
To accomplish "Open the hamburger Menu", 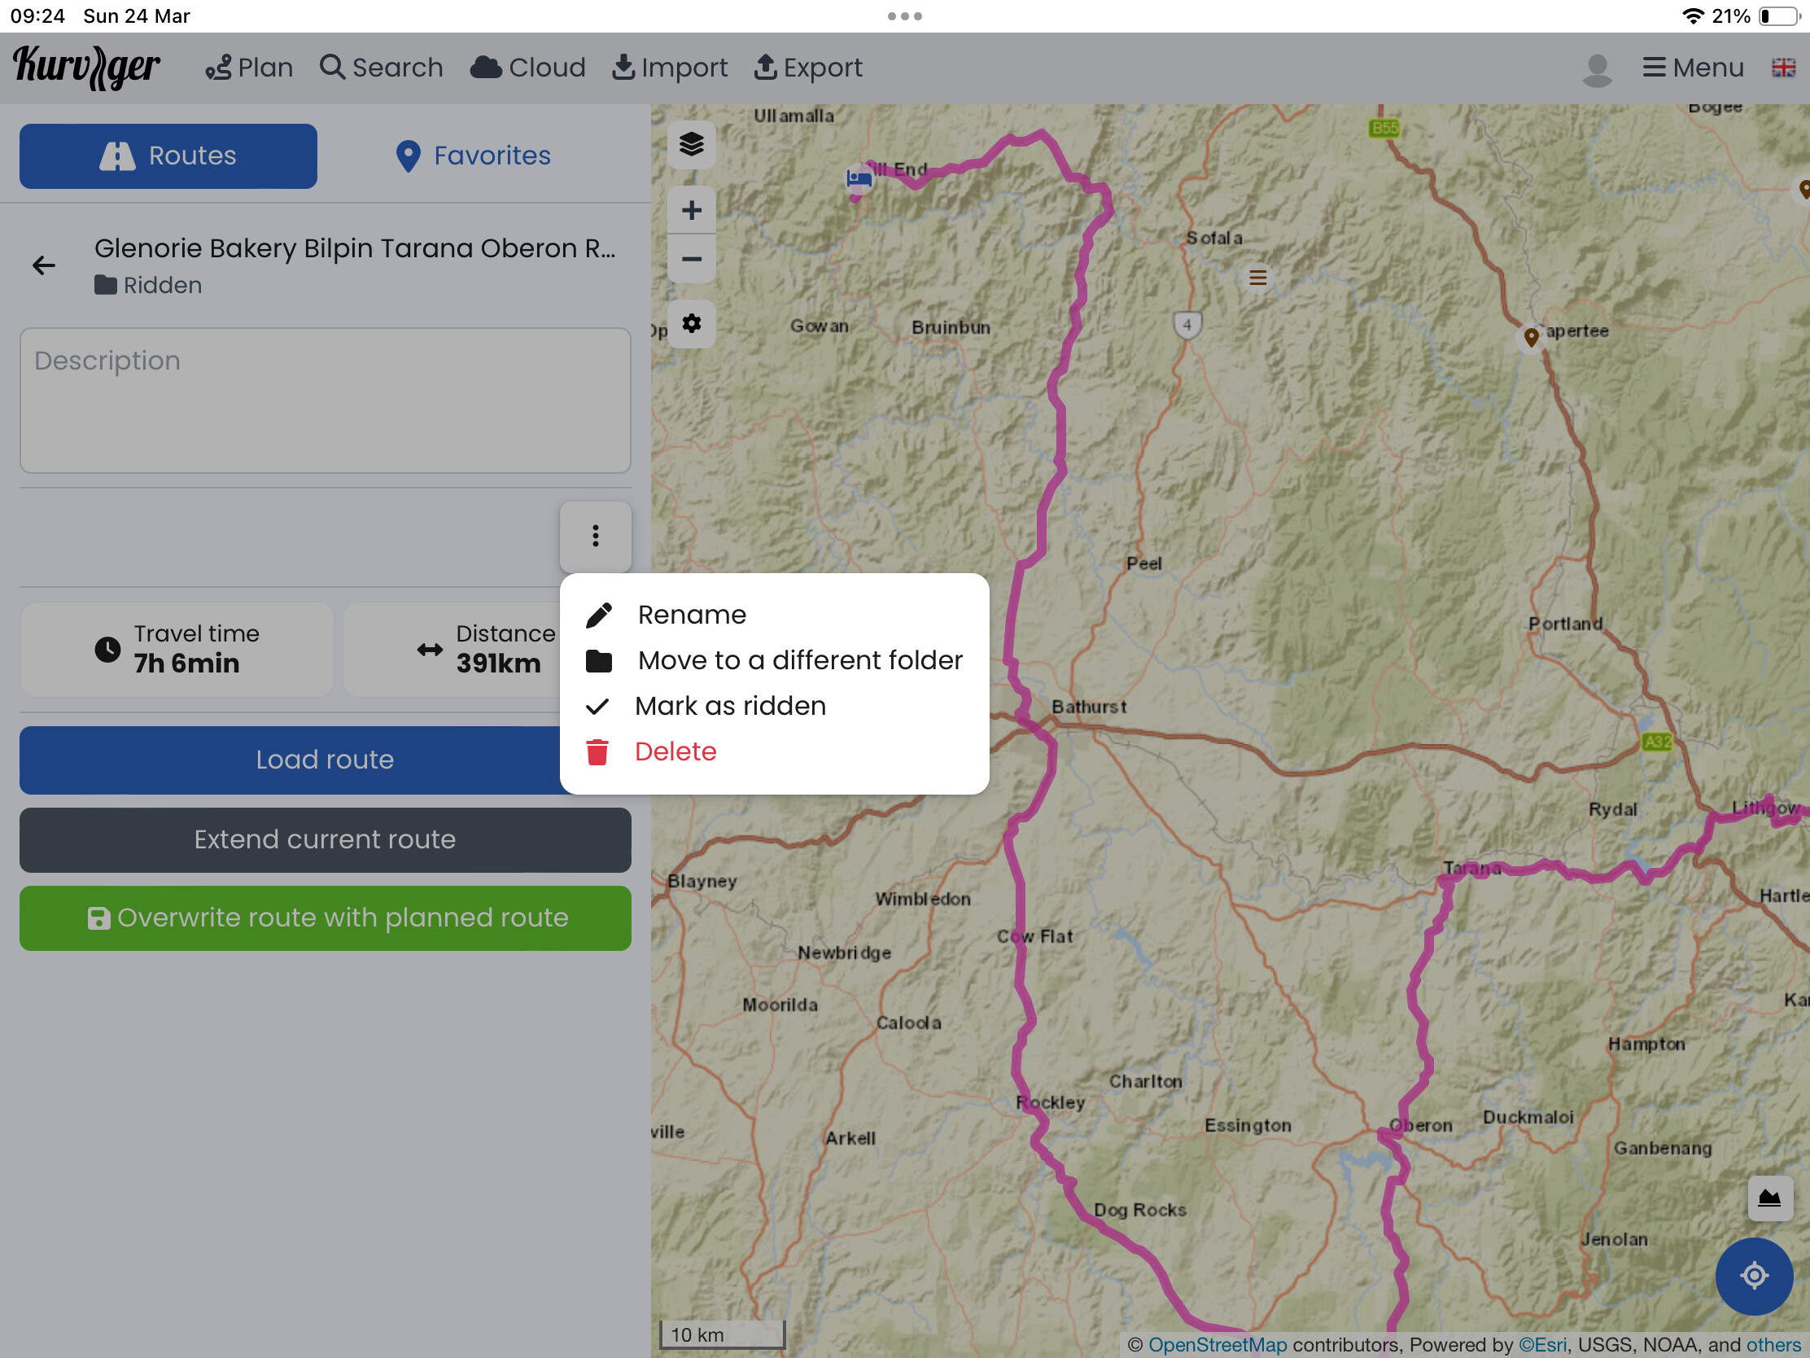I will click(x=1693, y=68).
